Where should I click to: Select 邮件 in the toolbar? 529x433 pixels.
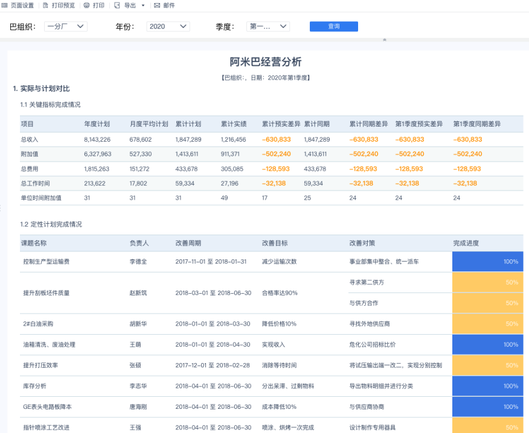tap(169, 5)
